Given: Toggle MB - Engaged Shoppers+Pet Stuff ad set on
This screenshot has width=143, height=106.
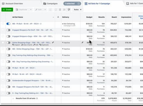Looking at the screenshot, I should pyautogui.click(x=8, y=87).
